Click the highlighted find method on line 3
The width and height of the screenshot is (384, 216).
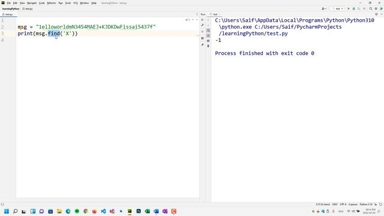point(54,34)
